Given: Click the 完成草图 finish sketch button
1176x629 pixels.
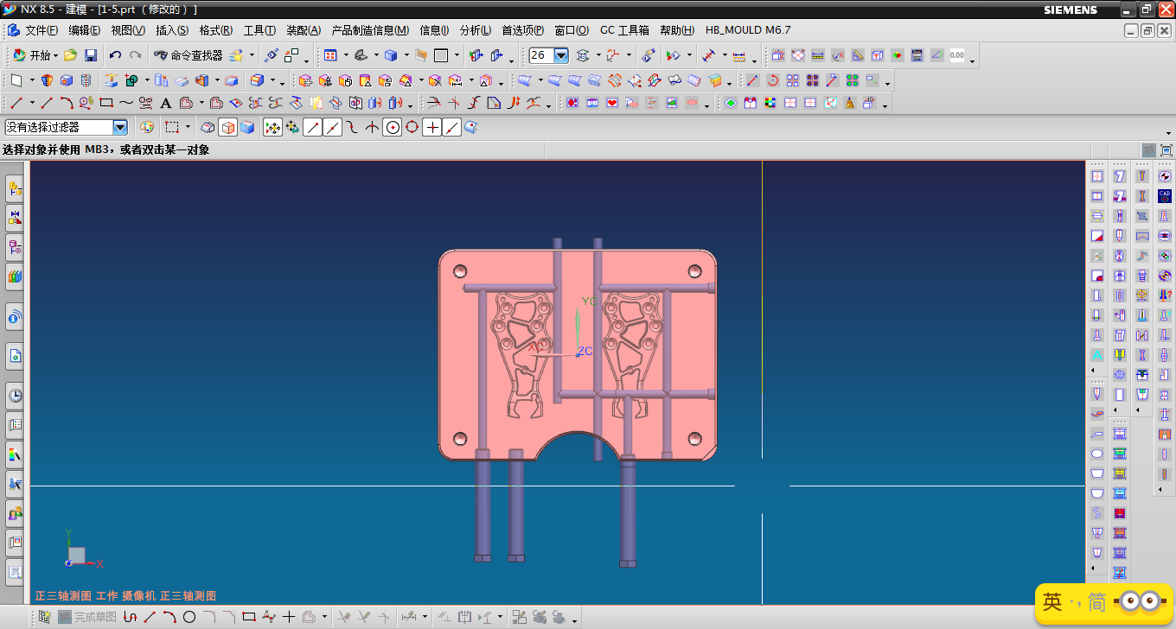Looking at the screenshot, I should tap(86, 617).
